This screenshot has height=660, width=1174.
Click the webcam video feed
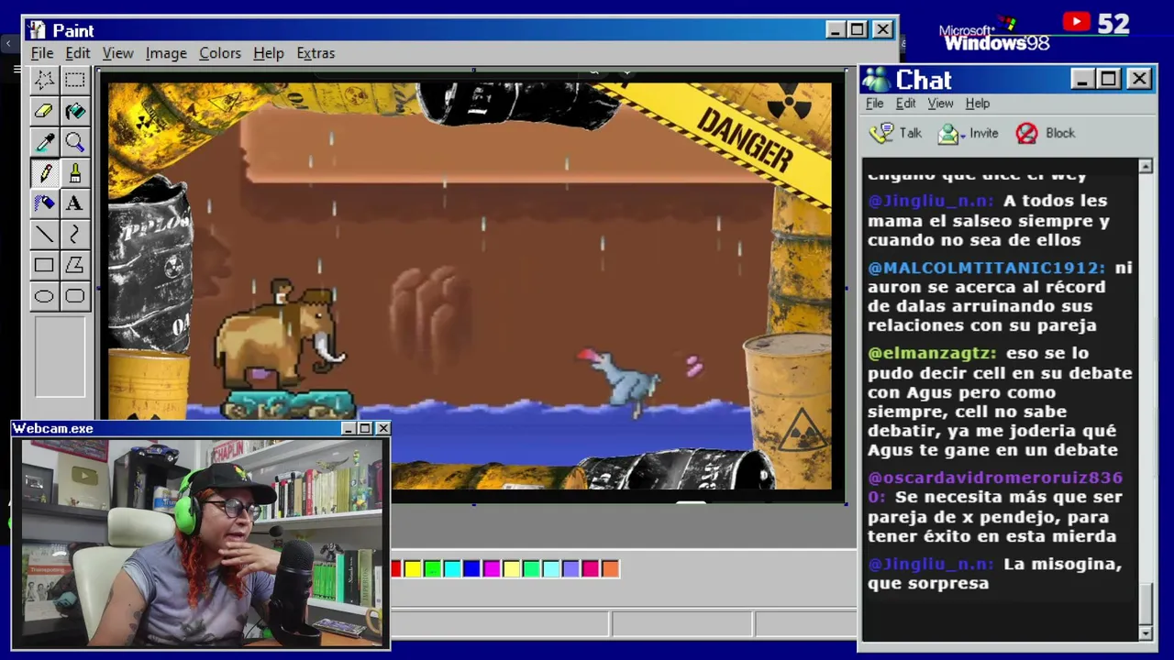pyautogui.click(x=201, y=543)
